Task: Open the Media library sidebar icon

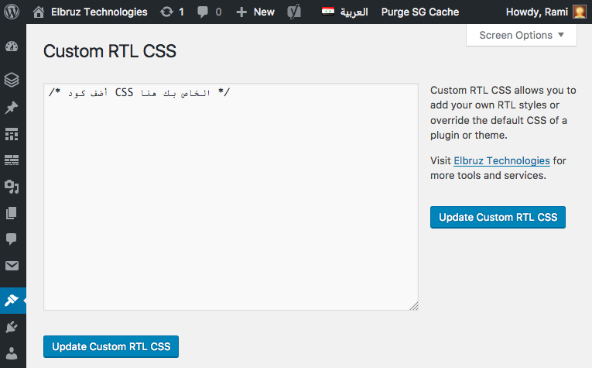Action: 12,187
